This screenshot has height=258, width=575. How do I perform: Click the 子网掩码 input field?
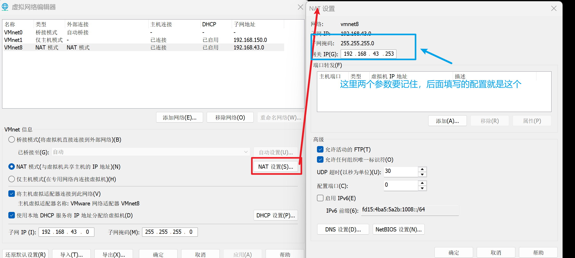pos(170,232)
